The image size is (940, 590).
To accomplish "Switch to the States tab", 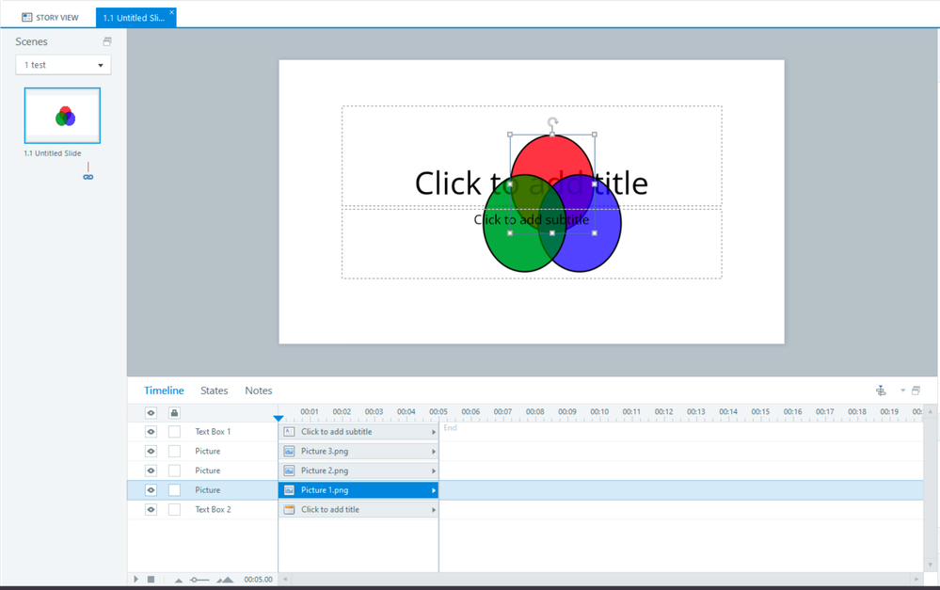I will click(214, 391).
